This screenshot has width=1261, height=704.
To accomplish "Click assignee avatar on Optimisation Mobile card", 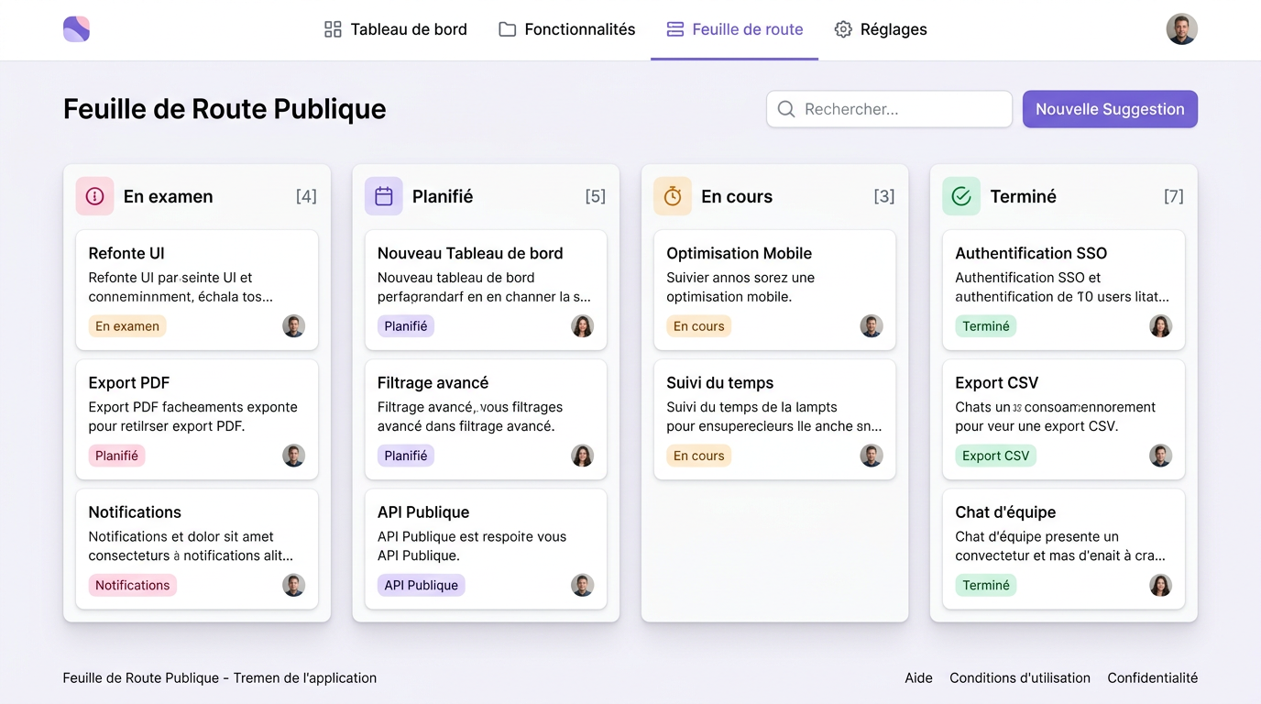I will (872, 326).
